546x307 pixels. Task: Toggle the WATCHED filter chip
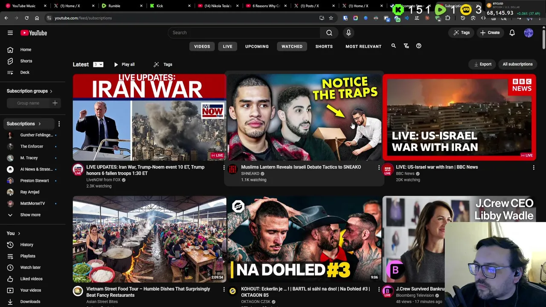point(292,46)
